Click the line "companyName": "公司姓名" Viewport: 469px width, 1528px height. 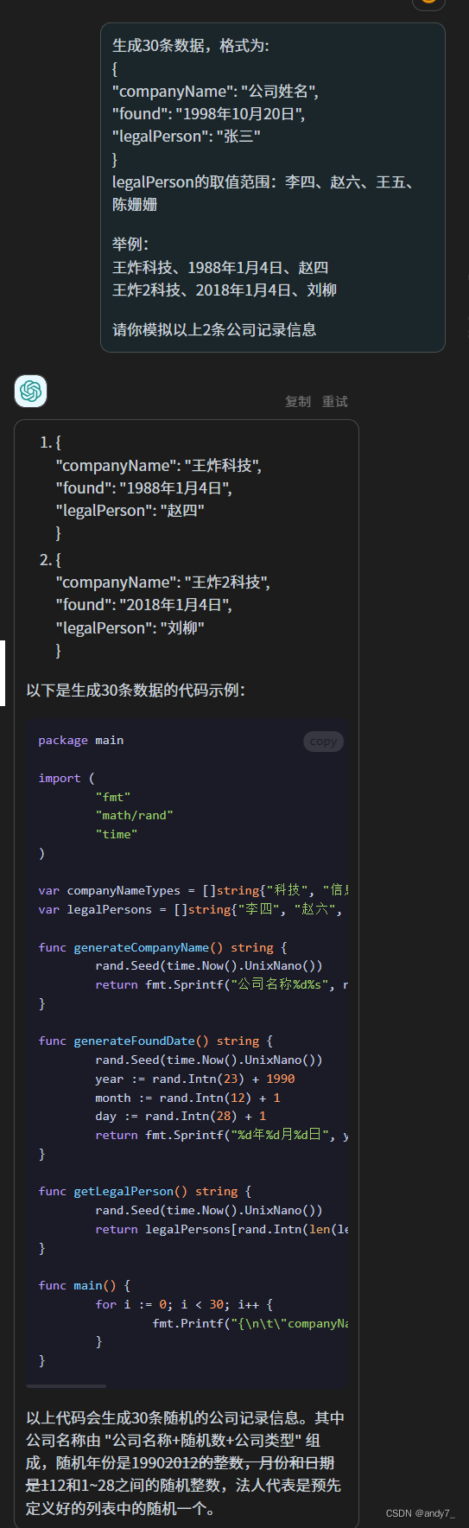coord(216,92)
